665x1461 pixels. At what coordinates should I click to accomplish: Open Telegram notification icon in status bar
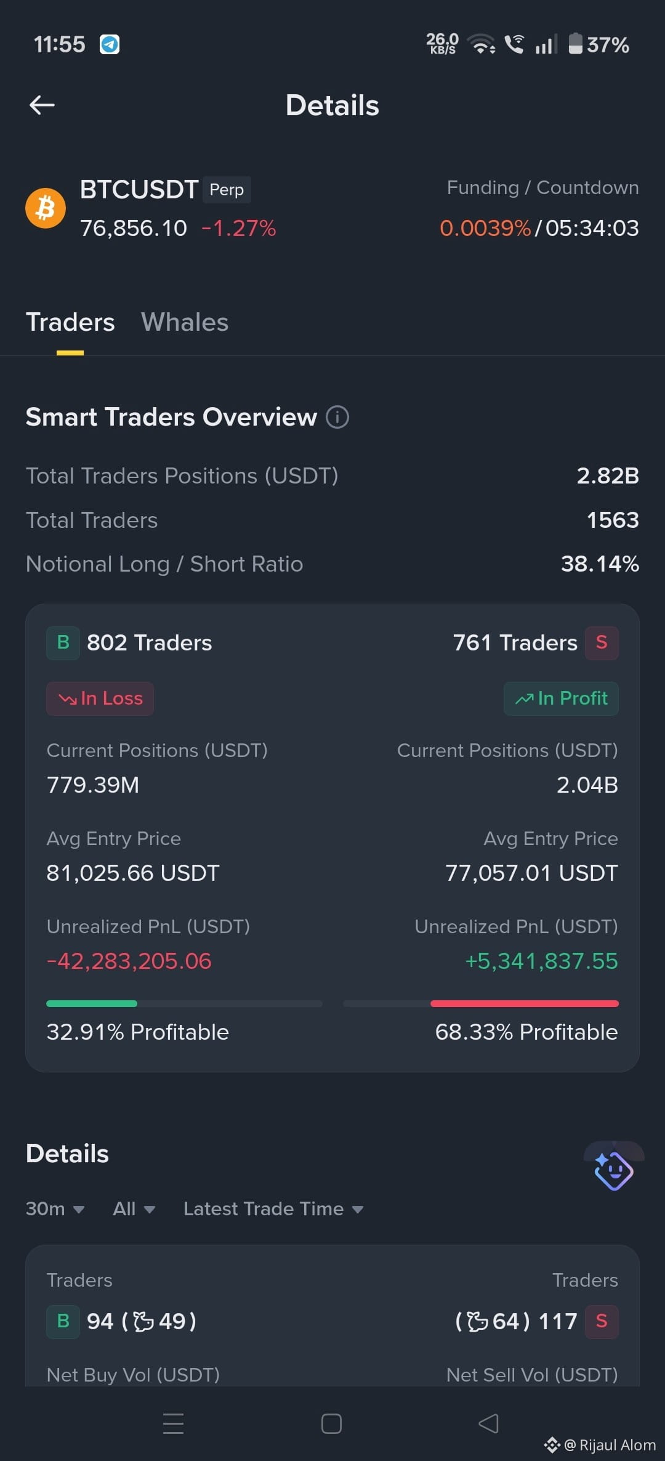(110, 44)
